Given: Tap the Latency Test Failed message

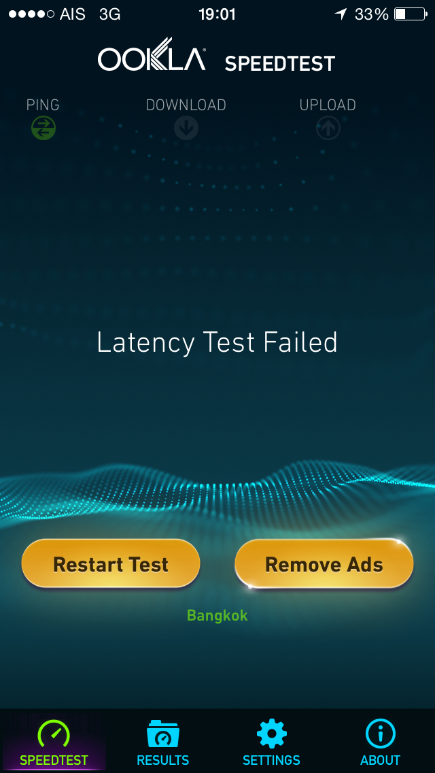Looking at the screenshot, I should (217, 343).
